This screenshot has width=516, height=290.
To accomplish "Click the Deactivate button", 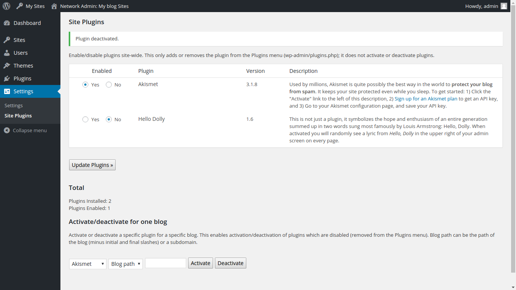I will pos(230,263).
